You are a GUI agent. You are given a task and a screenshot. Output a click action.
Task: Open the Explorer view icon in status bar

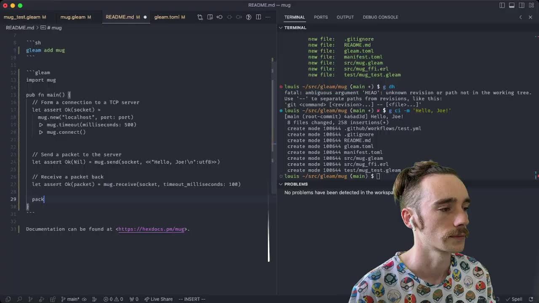pos(8,299)
